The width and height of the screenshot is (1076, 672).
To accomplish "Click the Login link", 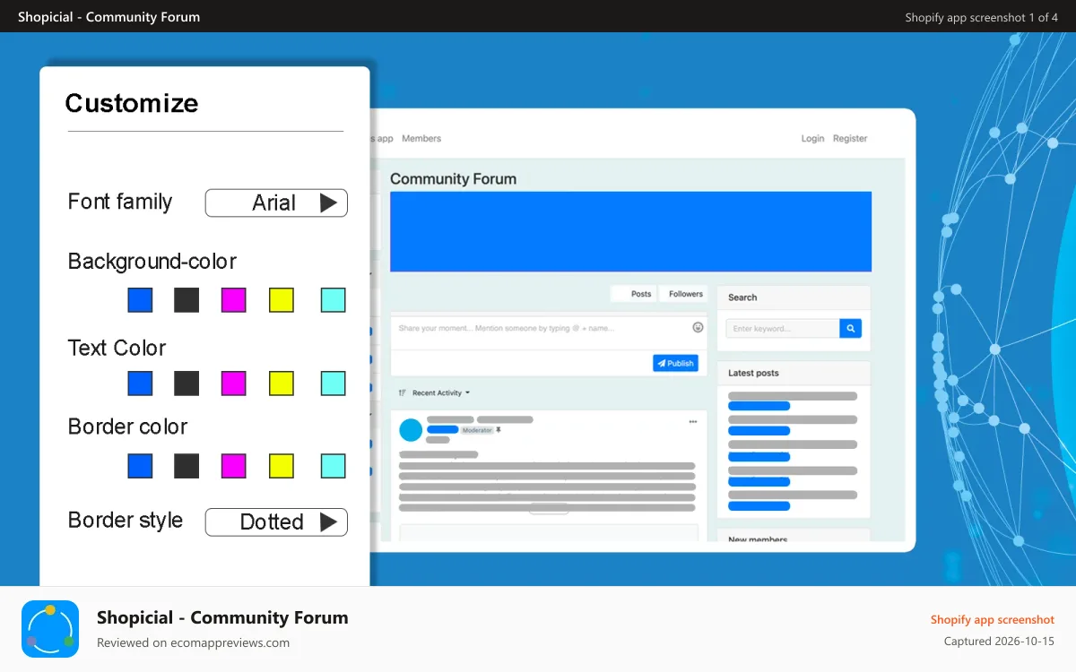I will [812, 139].
